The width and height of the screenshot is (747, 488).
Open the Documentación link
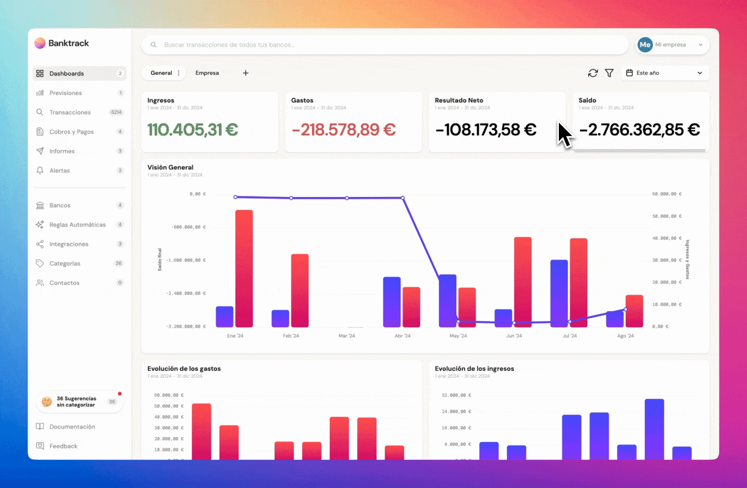coord(72,427)
